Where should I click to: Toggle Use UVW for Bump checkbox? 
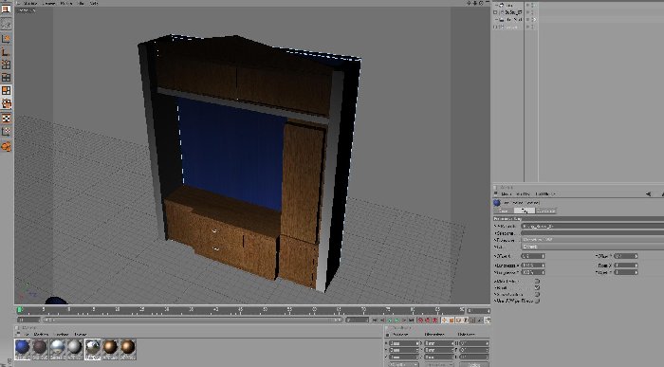pos(537,301)
